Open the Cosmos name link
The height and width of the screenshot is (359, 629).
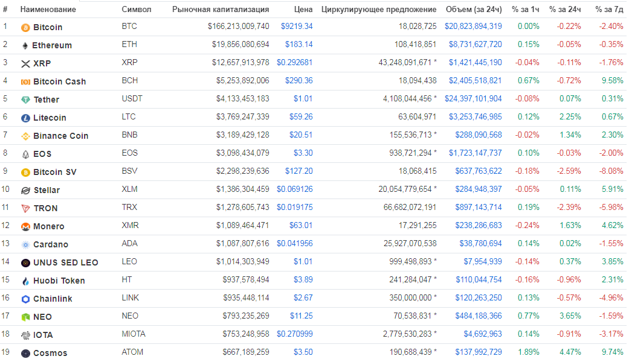click(x=50, y=353)
